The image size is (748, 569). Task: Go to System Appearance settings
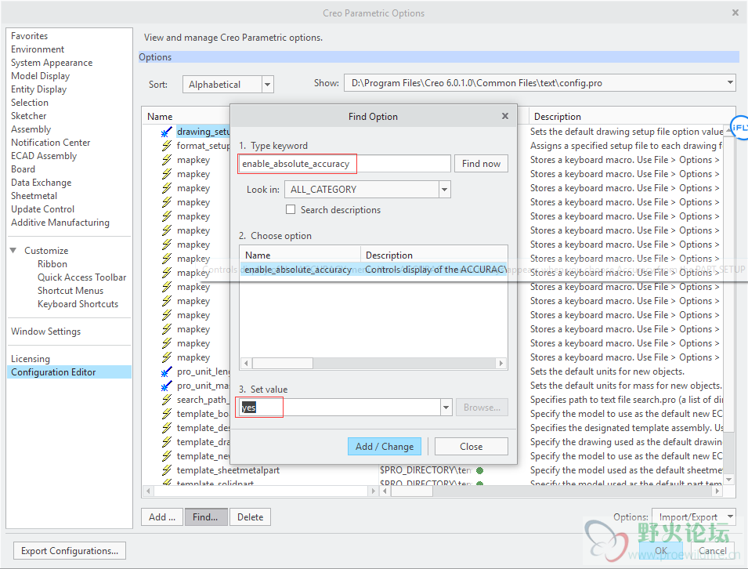click(x=52, y=63)
